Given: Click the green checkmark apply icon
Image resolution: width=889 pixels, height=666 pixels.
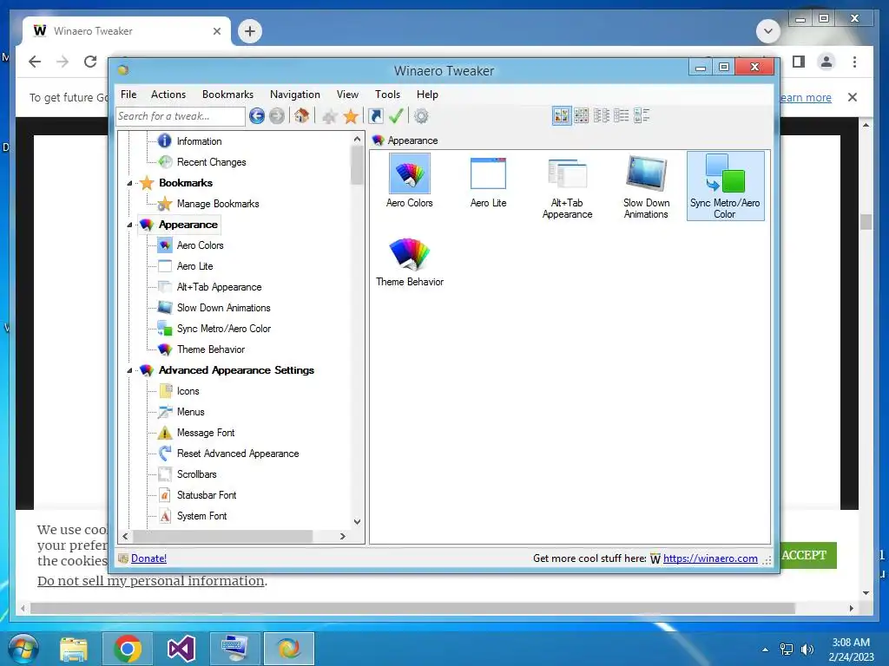Looking at the screenshot, I should point(396,116).
